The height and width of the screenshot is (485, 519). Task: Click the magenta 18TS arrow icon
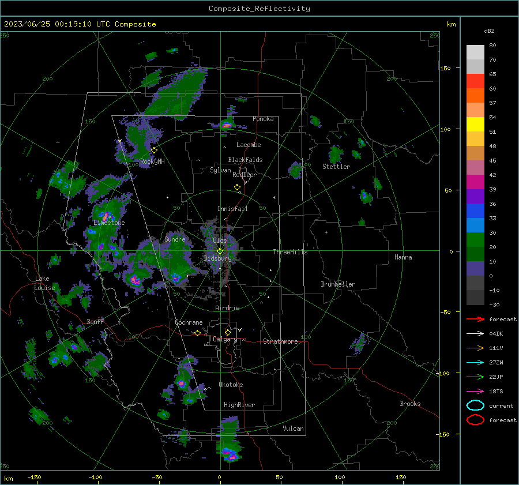click(475, 392)
